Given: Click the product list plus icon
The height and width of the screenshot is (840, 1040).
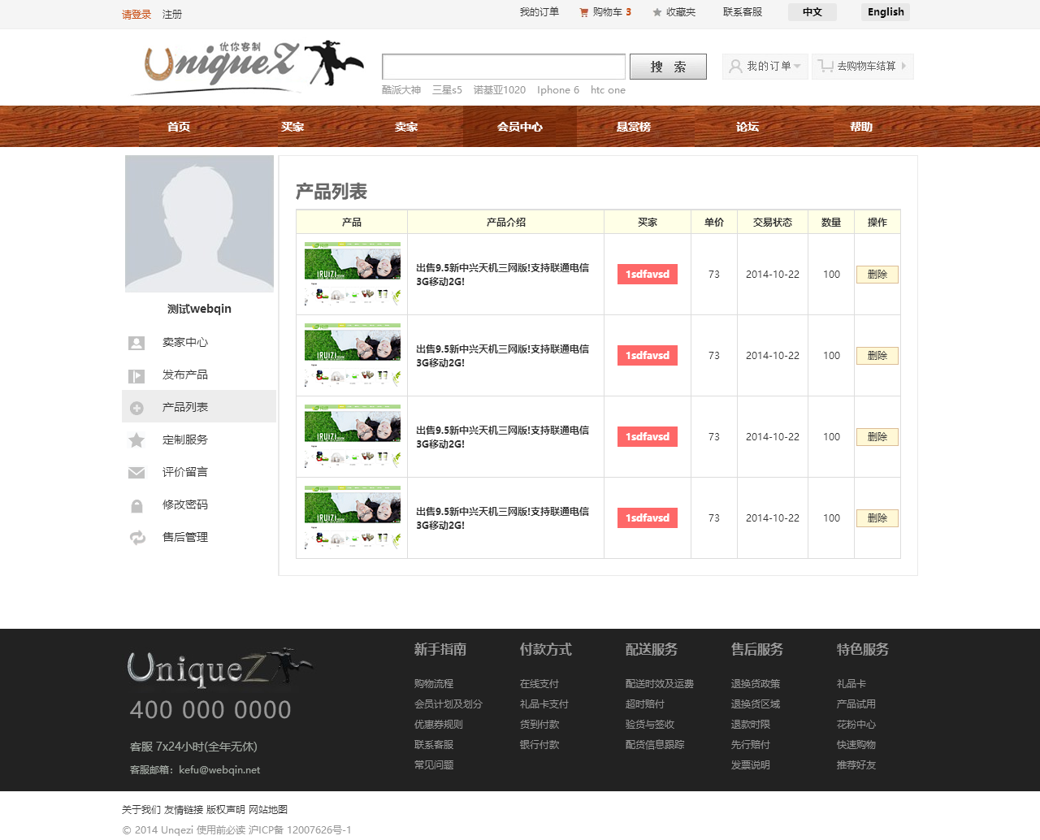Looking at the screenshot, I should click(136, 408).
